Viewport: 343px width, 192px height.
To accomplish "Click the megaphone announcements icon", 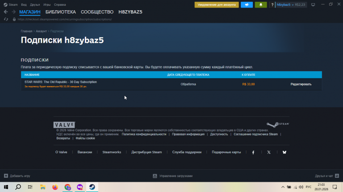I will coord(247,4).
